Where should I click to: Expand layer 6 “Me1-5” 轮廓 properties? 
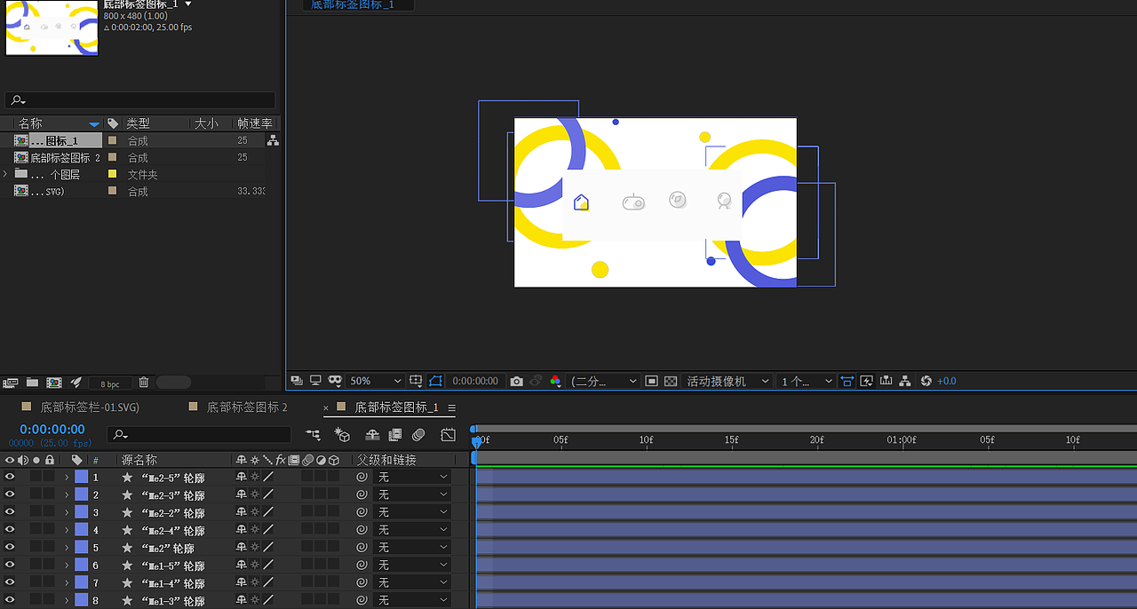click(x=67, y=565)
